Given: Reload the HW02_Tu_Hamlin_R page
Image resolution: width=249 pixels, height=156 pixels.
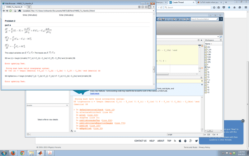Looking at the screenshot, I should point(11,11).
